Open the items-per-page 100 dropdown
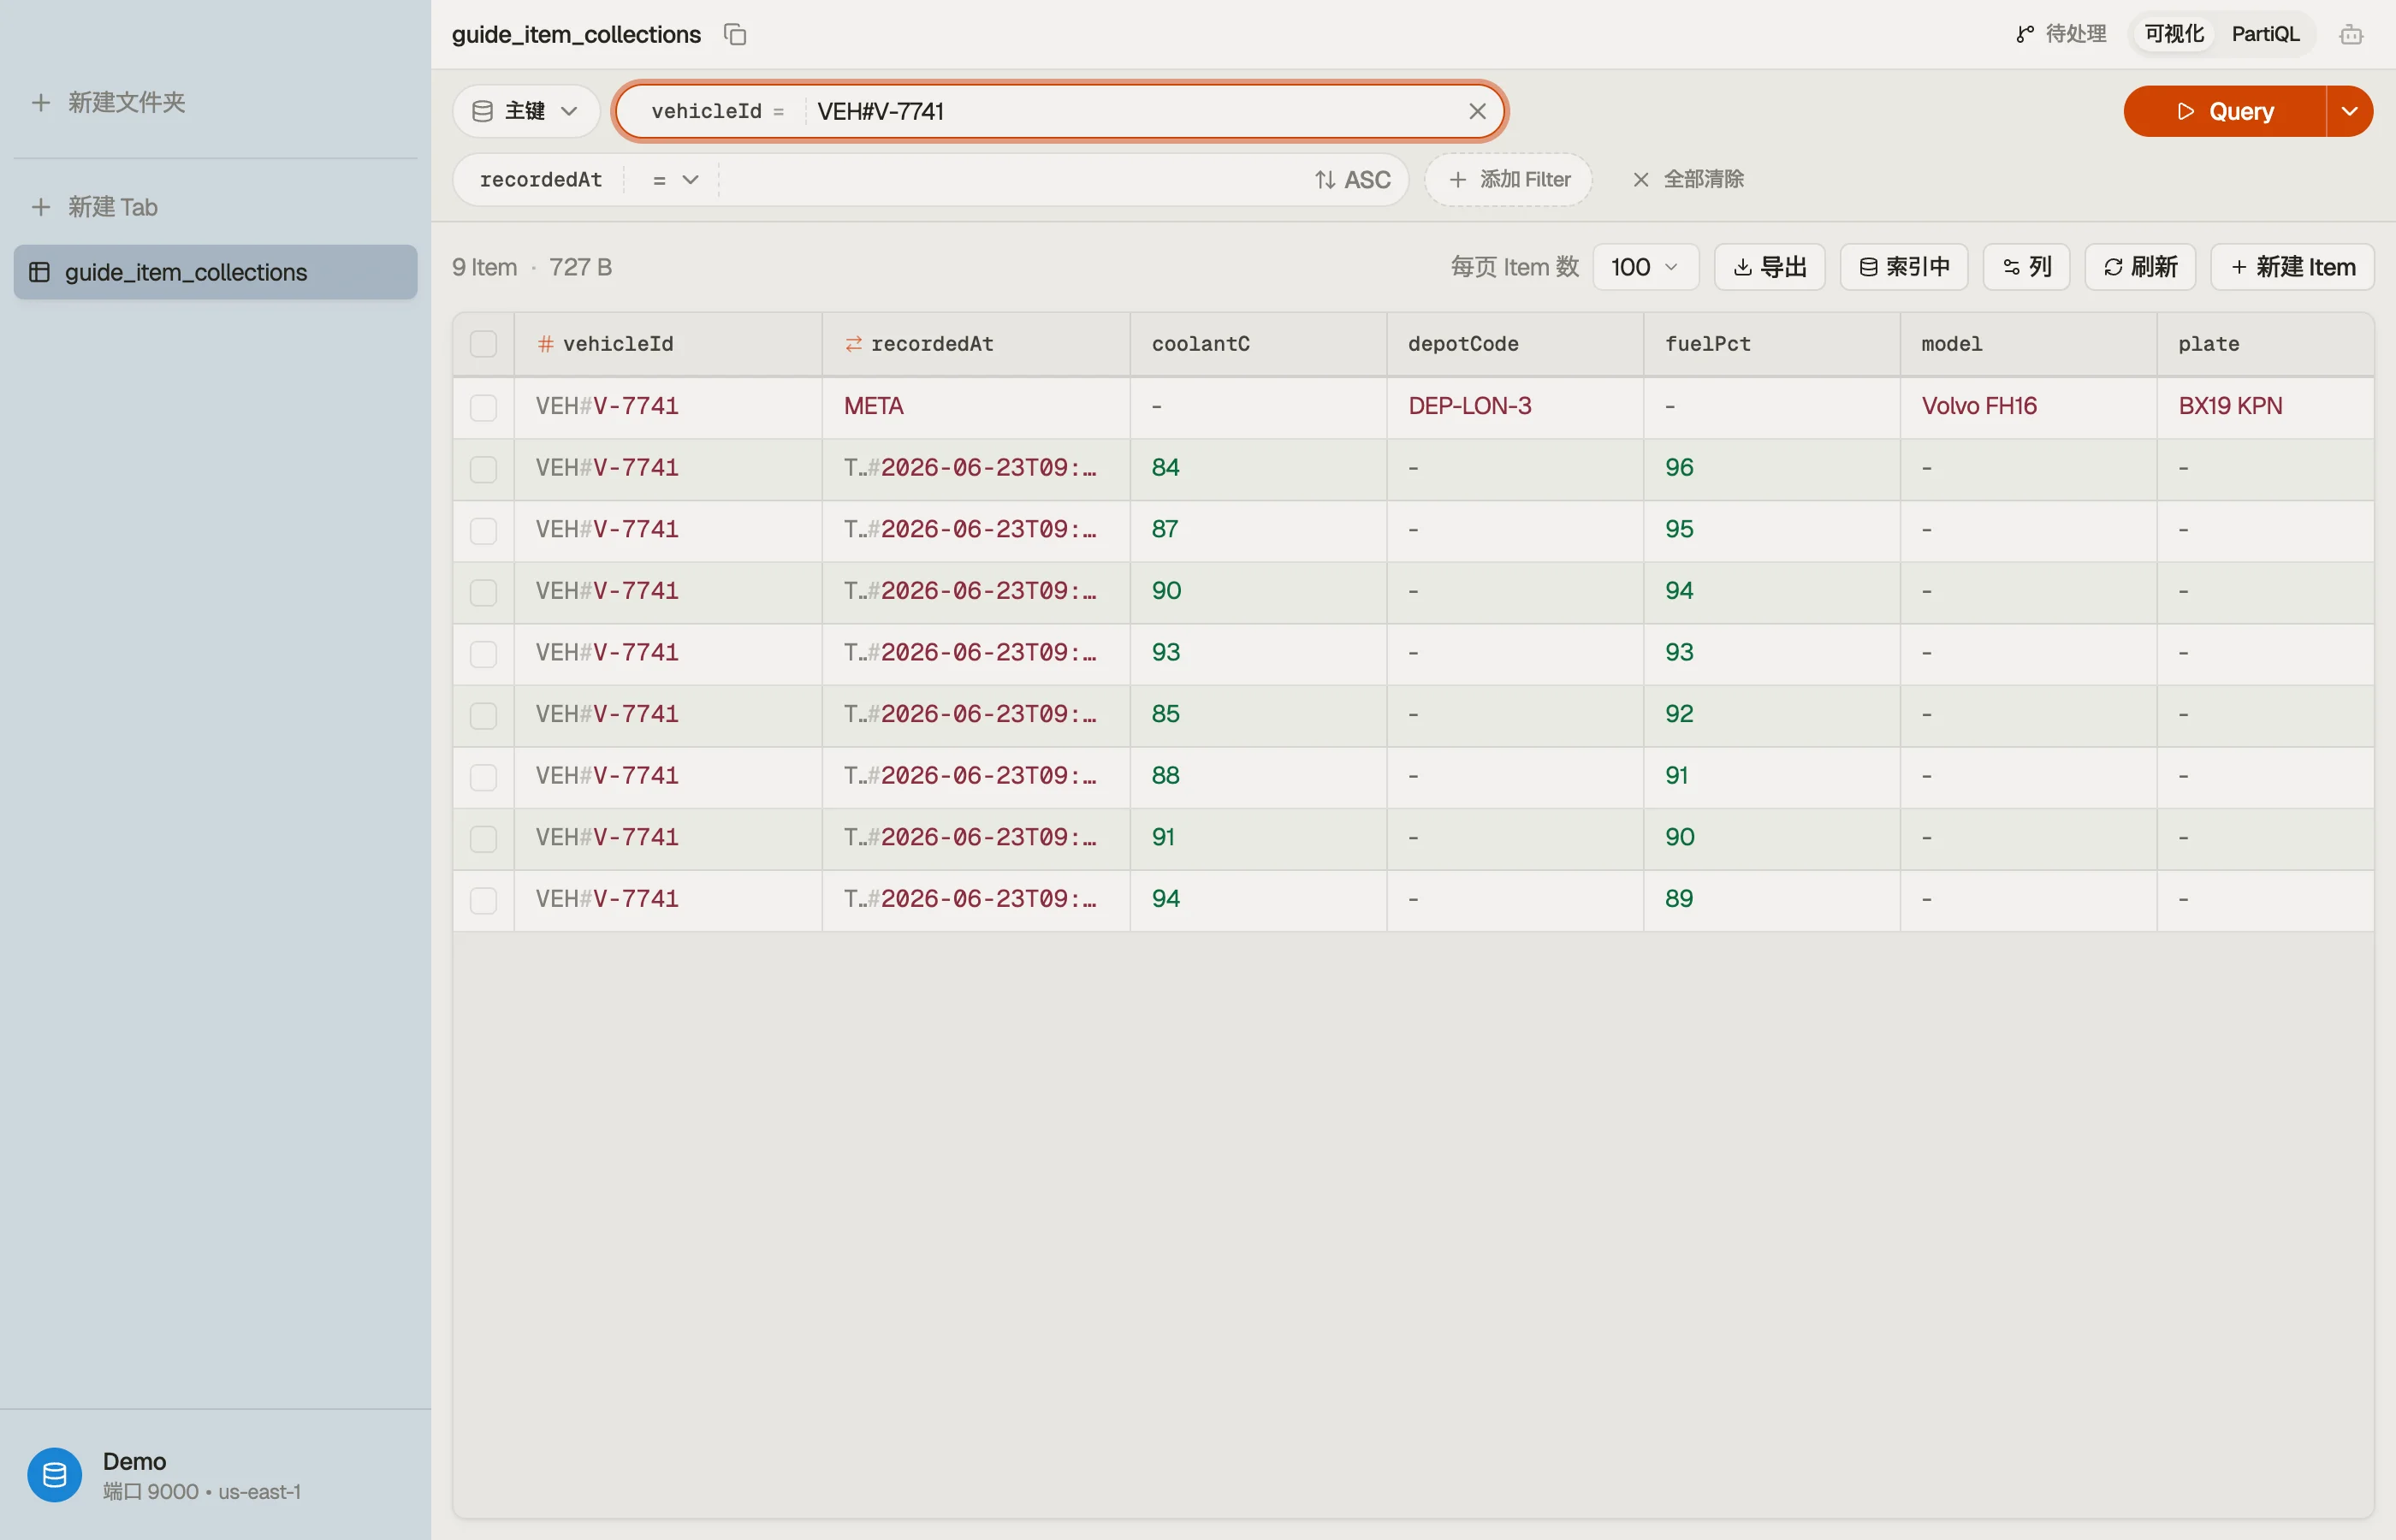The width and height of the screenshot is (2396, 1540). 1645,267
